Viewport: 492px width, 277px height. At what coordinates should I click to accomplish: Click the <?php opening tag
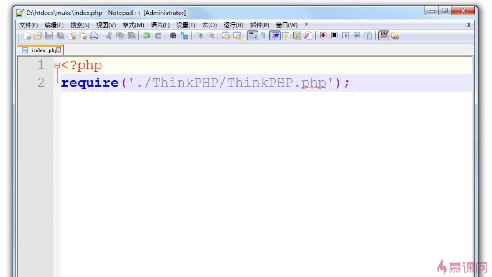(81, 65)
